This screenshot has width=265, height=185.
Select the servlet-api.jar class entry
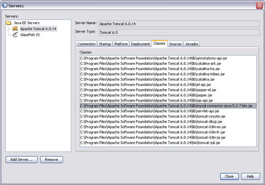coord(168,111)
